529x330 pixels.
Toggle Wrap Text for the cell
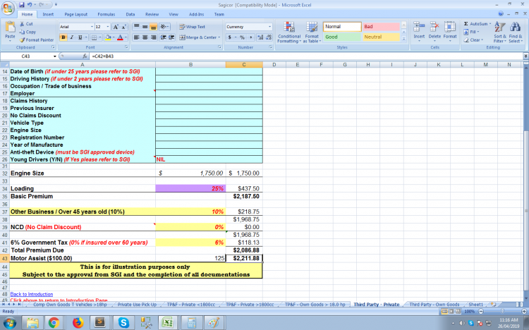point(193,27)
